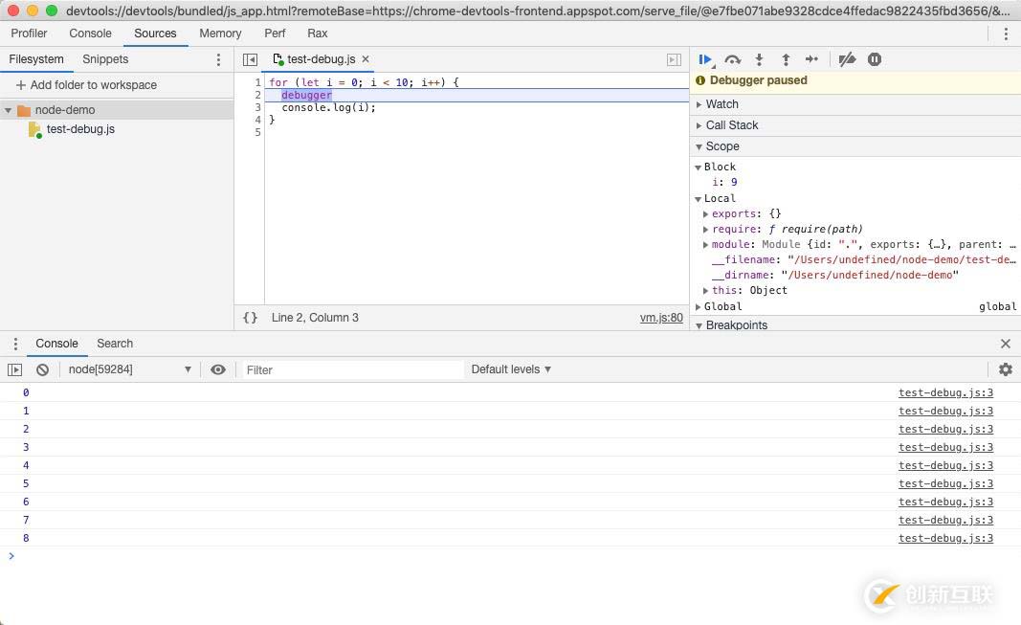Click line number 2 in gutter
Viewport: 1021px width, 625px height.
(257, 95)
